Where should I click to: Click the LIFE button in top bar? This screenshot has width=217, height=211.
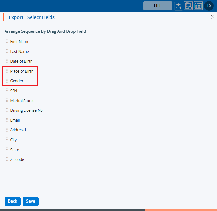158,6
